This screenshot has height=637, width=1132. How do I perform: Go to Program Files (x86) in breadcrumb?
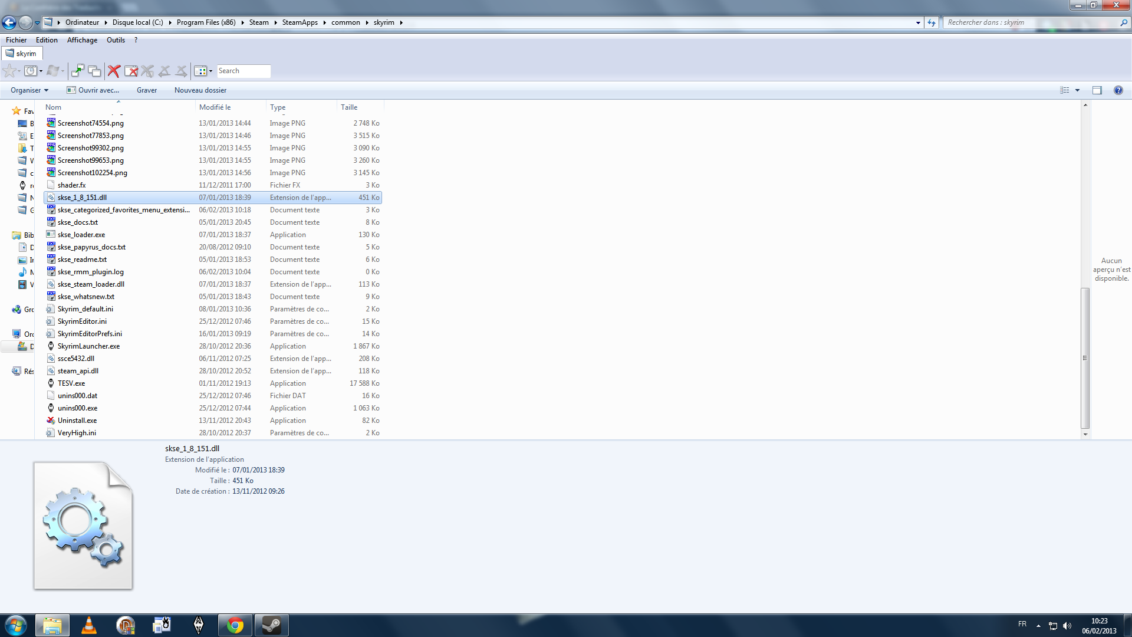pyautogui.click(x=206, y=22)
